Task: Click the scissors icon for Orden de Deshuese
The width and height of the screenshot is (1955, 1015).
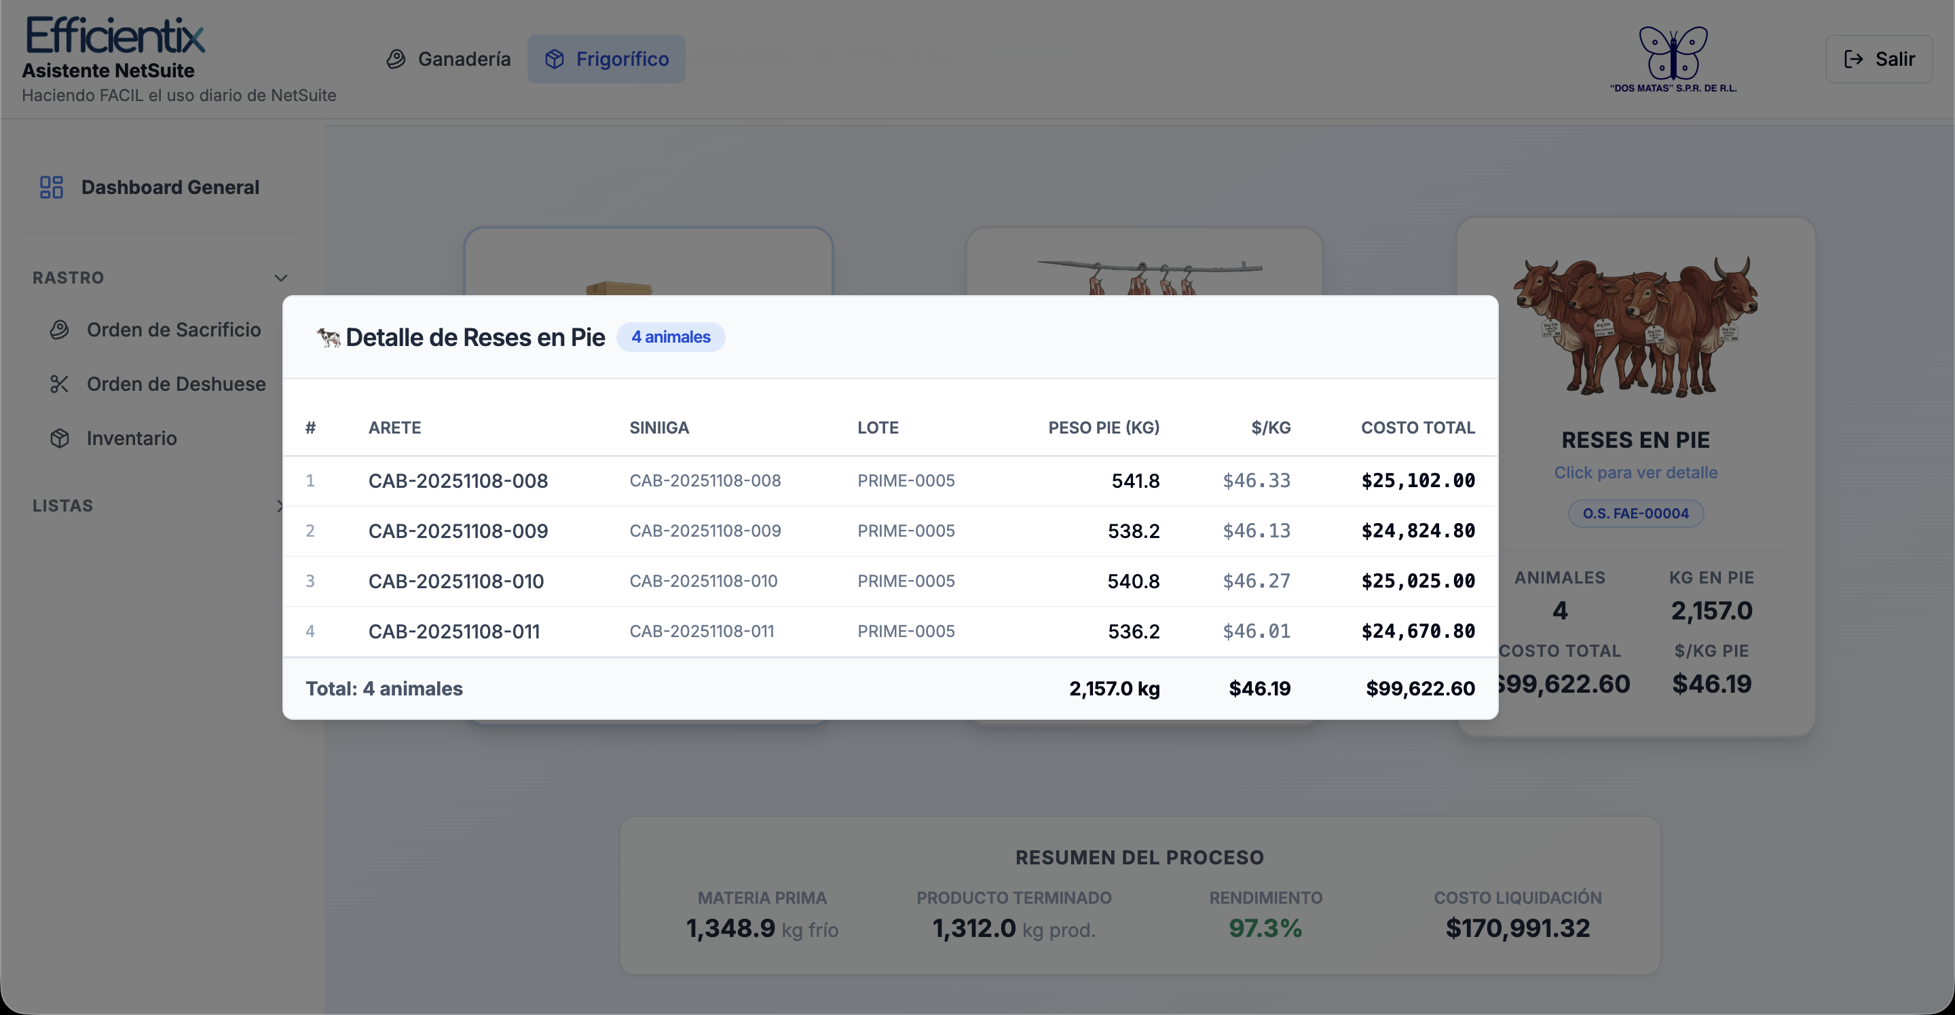Action: pos(59,385)
